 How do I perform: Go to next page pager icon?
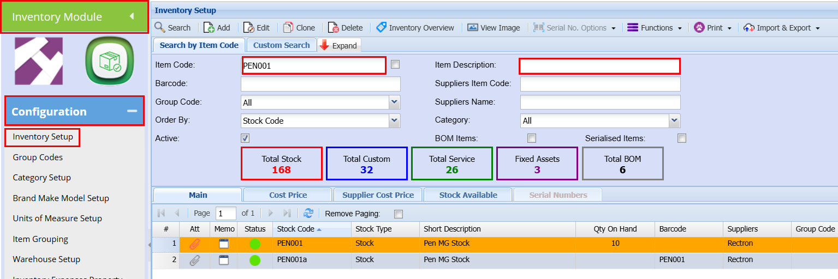point(270,213)
